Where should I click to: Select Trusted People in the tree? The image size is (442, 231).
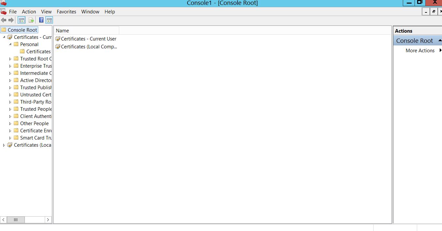pyautogui.click(x=36, y=109)
